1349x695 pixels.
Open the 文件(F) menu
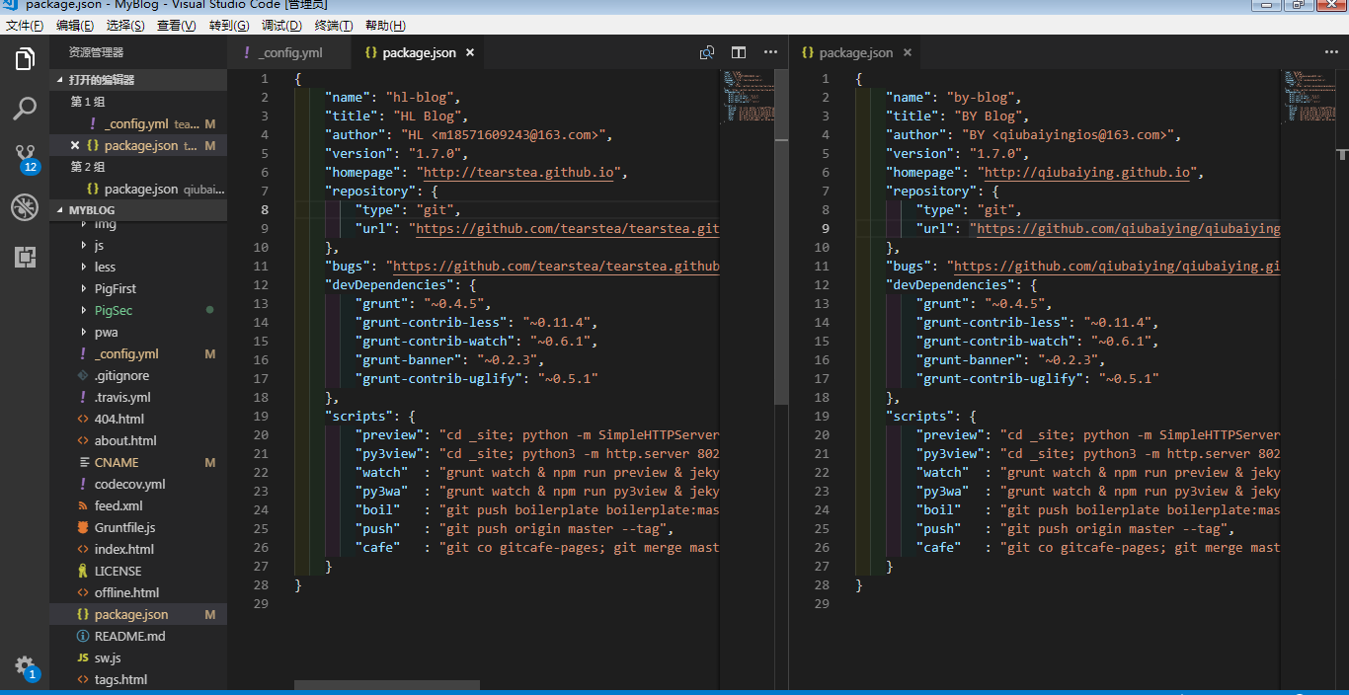25,26
